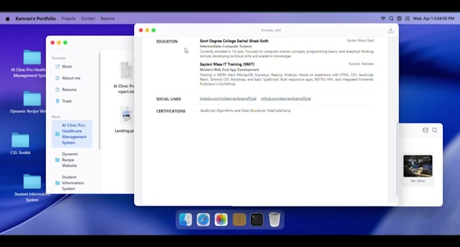Download the resume PDF
The width and height of the screenshot is (460, 247).
390,30
